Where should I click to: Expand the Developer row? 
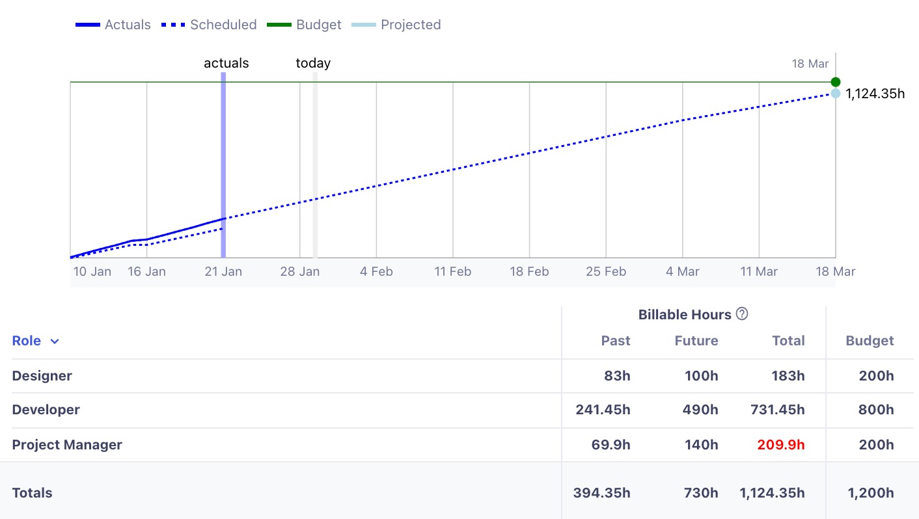tap(46, 410)
